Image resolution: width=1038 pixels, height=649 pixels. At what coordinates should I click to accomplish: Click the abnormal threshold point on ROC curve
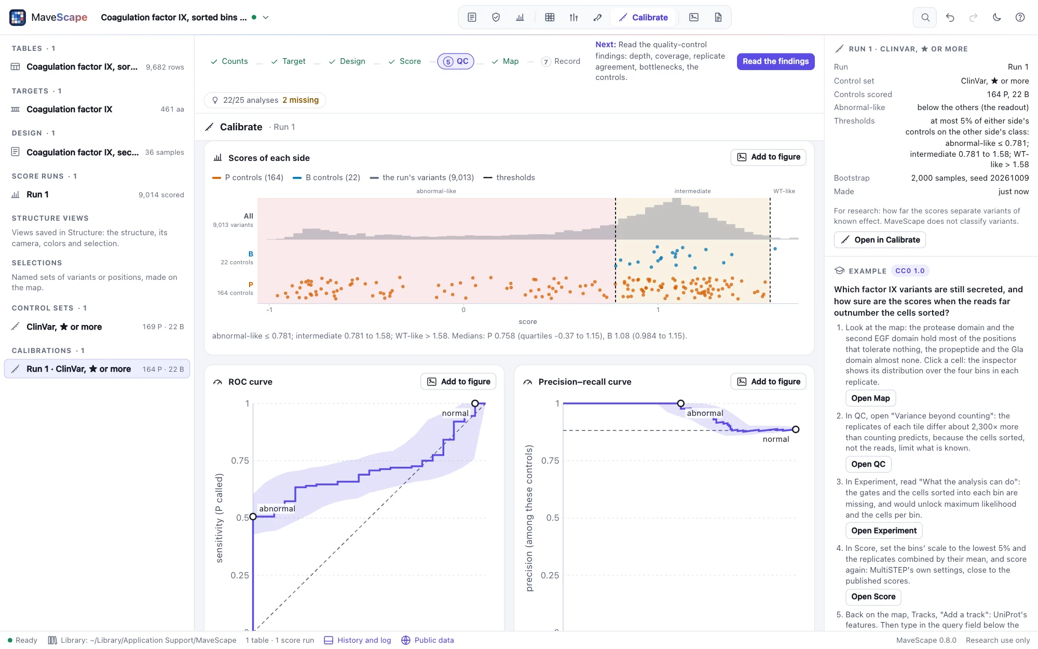click(253, 517)
